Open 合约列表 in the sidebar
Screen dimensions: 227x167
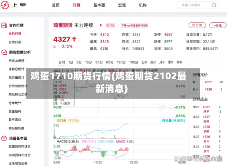click(x=15, y=42)
